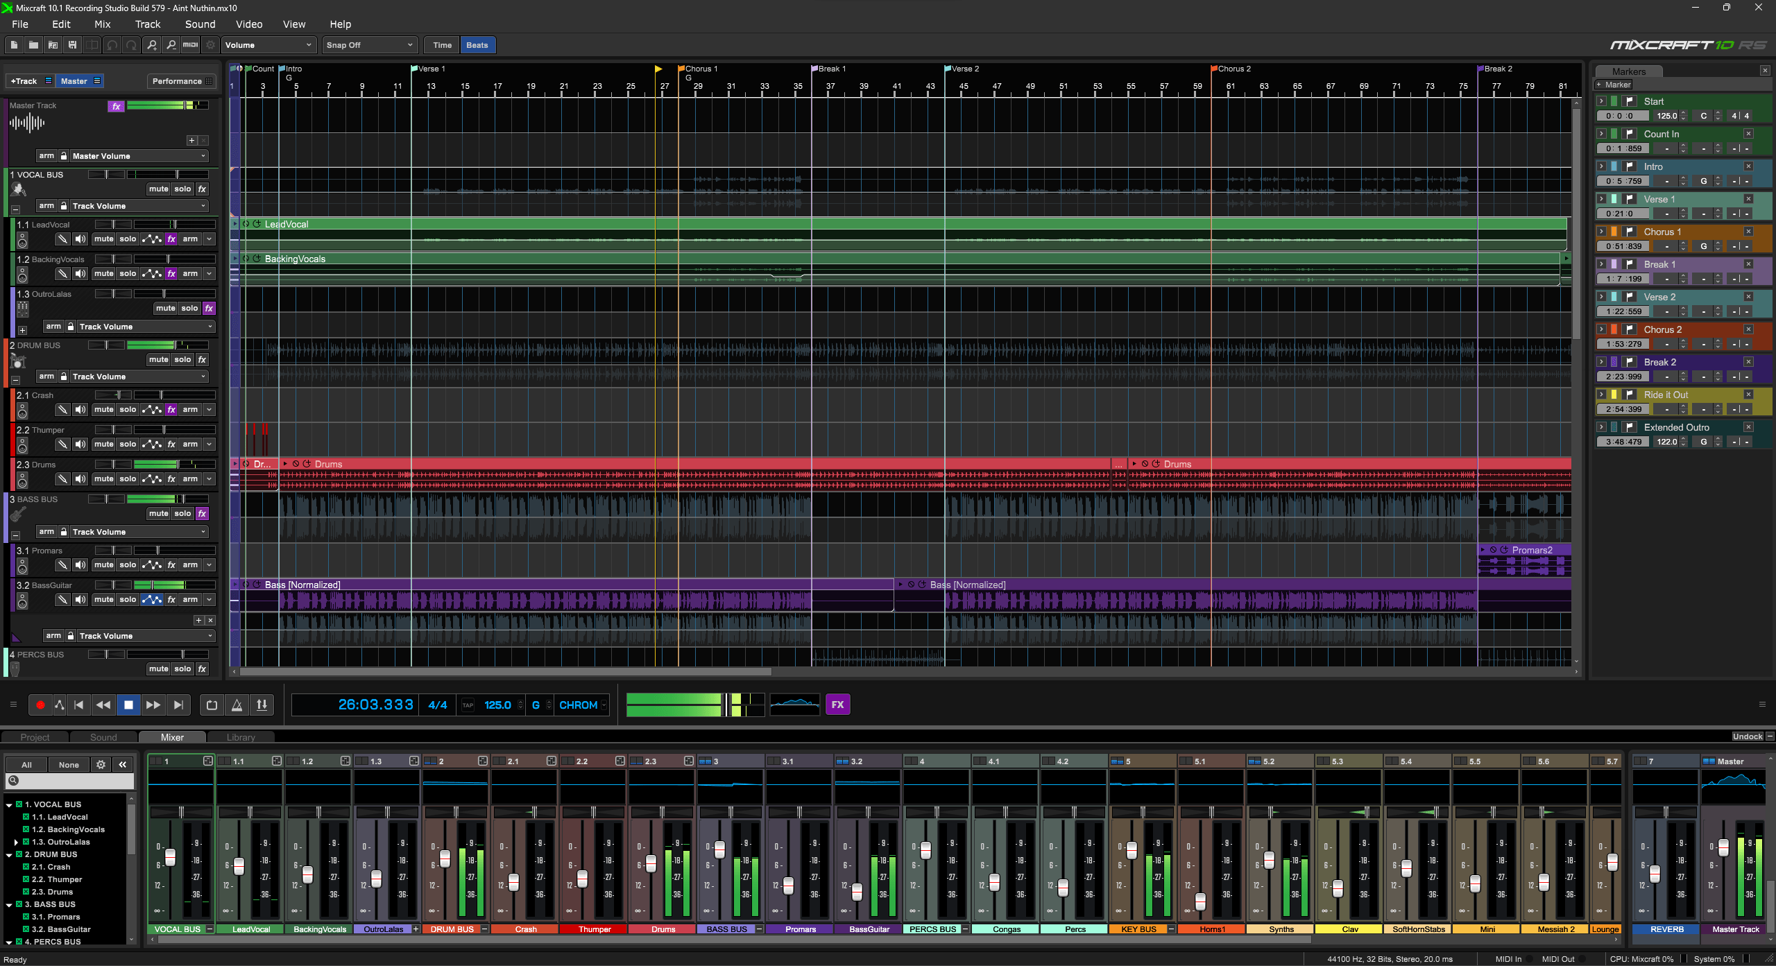Click the save project floppy icon
This screenshot has height=966, width=1776.
(72, 45)
